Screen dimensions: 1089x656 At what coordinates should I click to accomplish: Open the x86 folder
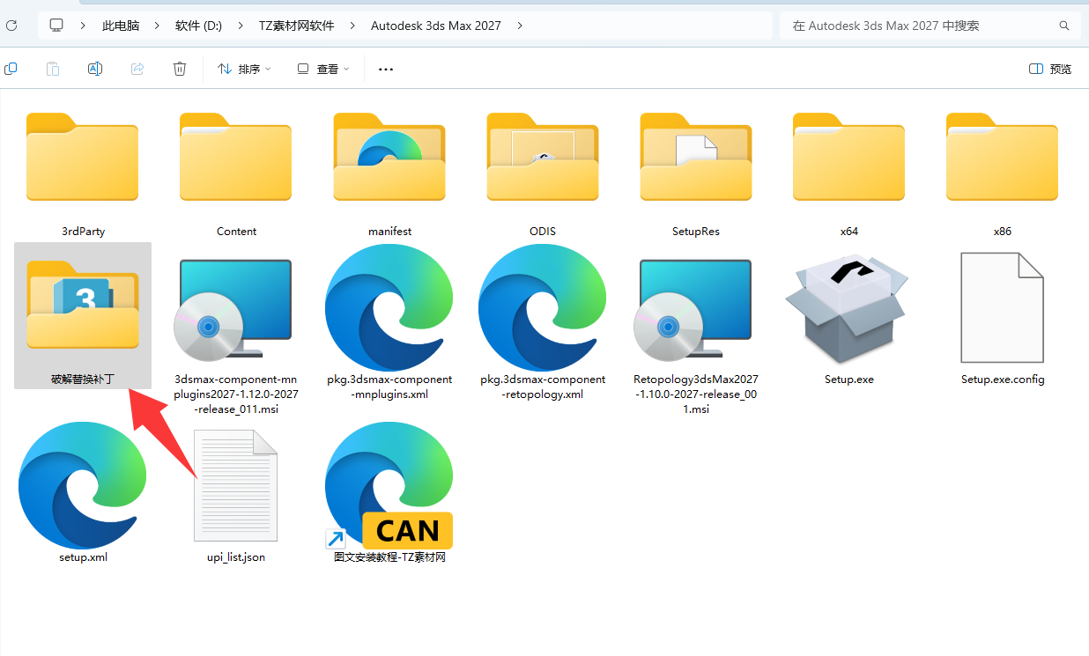[x=1003, y=157]
